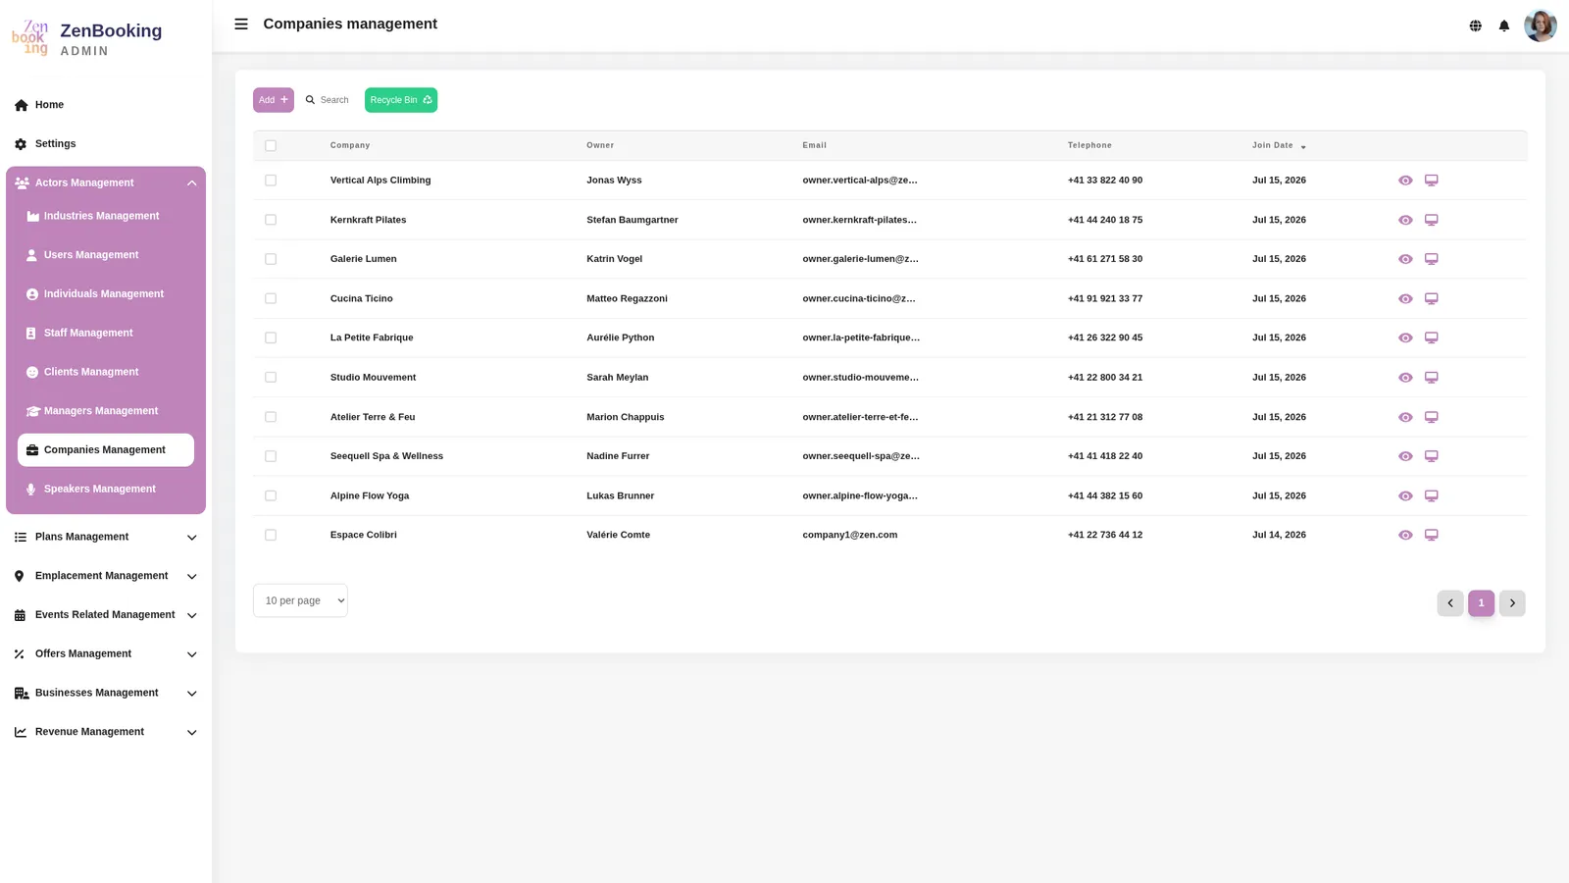1569x883 pixels.
Task: Open monitor icon for Vertical Alps Climbing
Action: [1431, 181]
